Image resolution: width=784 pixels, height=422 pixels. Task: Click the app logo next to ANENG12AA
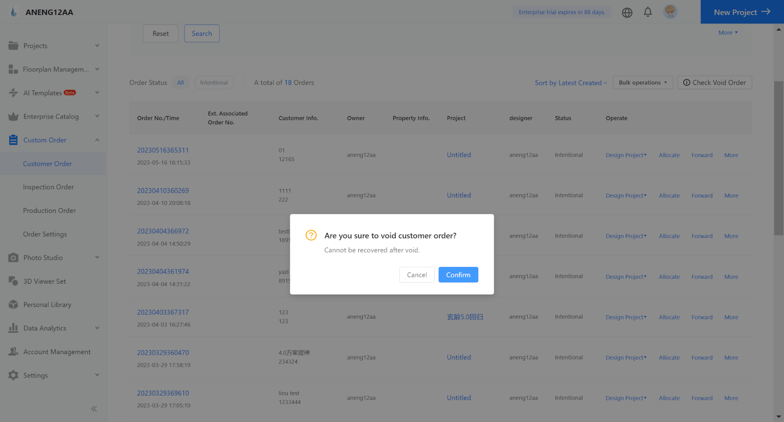click(14, 12)
